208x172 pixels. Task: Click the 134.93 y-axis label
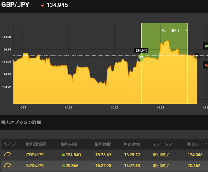pos(6,74)
